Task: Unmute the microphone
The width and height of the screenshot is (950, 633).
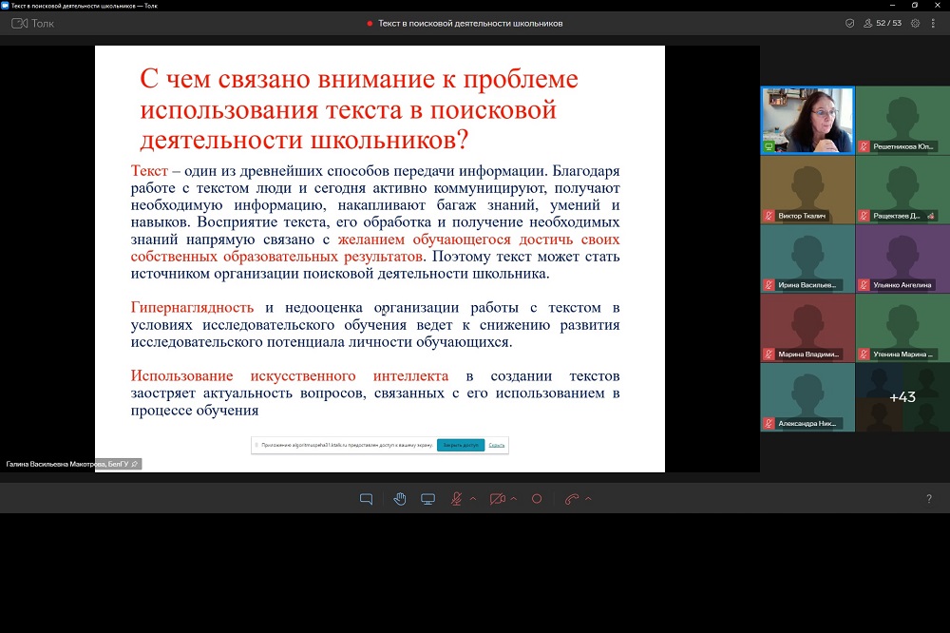Action: tap(456, 499)
